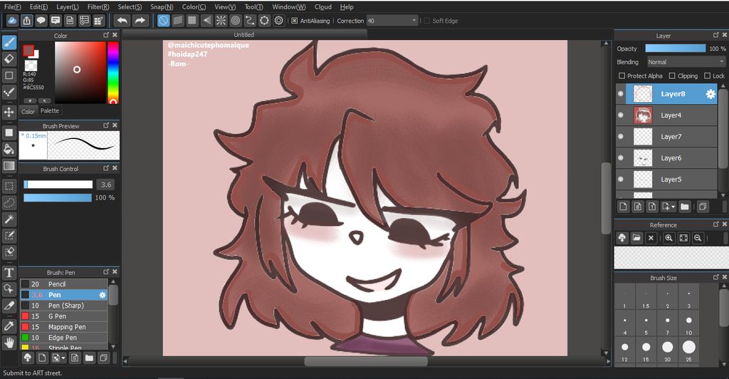Select the Edge Pen brush

[x=63, y=338]
